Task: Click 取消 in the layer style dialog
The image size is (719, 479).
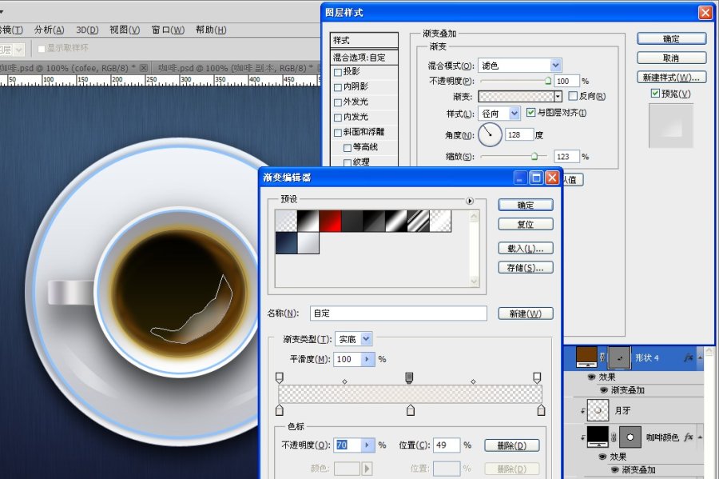Action: click(x=671, y=58)
